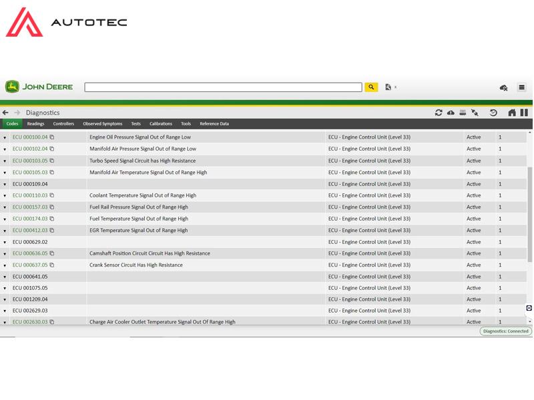Click the vertical scrollbar of codes list
This screenshot has height=400, width=534.
pyautogui.click(x=530, y=213)
